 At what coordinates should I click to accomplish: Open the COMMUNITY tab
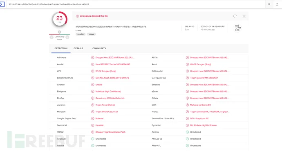coord(99,48)
